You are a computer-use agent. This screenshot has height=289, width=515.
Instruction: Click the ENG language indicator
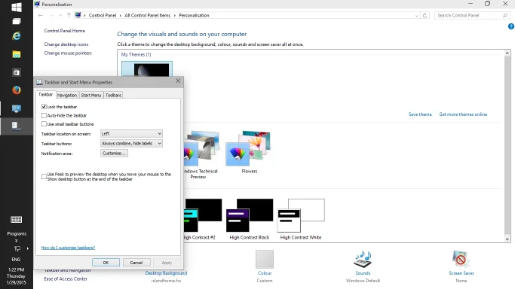16,259
